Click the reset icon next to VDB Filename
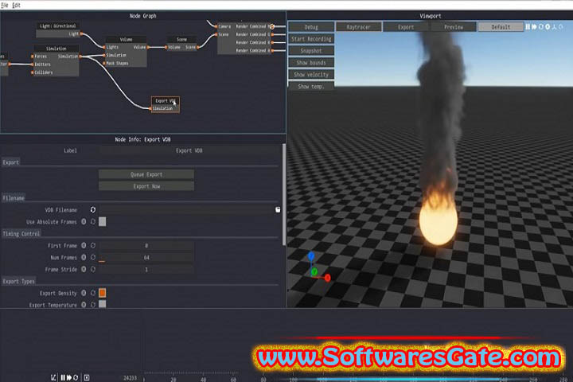The width and height of the screenshot is (573, 382). pyautogui.click(x=93, y=209)
